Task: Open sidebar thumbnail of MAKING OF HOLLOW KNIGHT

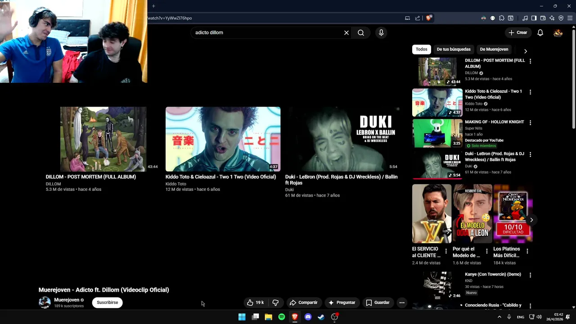Action: (437, 133)
